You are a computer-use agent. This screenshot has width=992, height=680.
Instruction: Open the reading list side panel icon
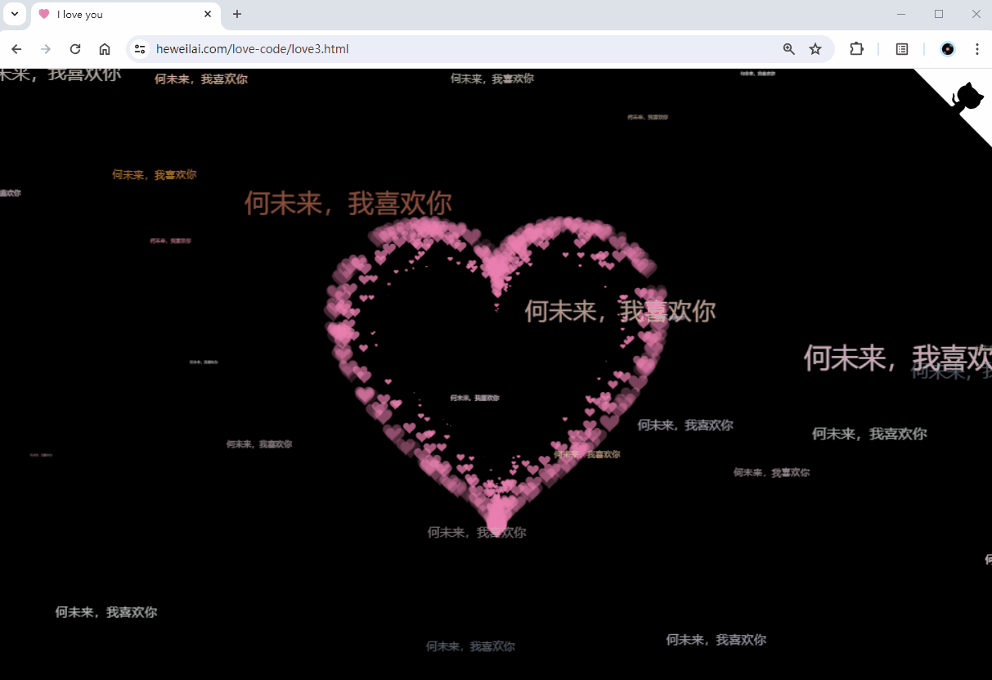pyautogui.click(x=901, y=49)
